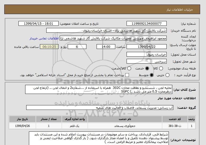Image resolution: width=206 pixels, height=145 pixels.
Task: Click the تعداد / مقدار column header
Action: click(x=49, y=119)
